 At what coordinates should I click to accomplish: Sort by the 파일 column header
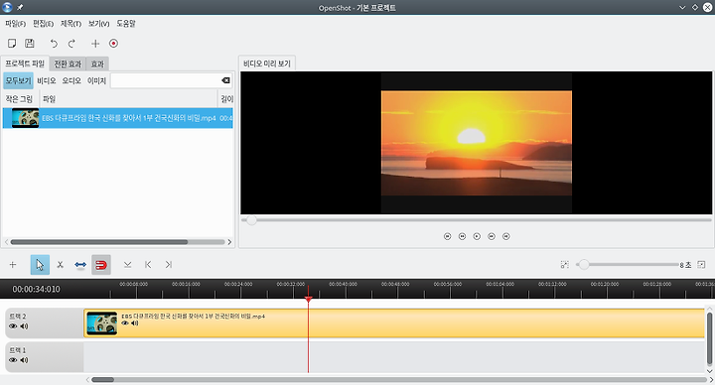click(x=129, y=99)
